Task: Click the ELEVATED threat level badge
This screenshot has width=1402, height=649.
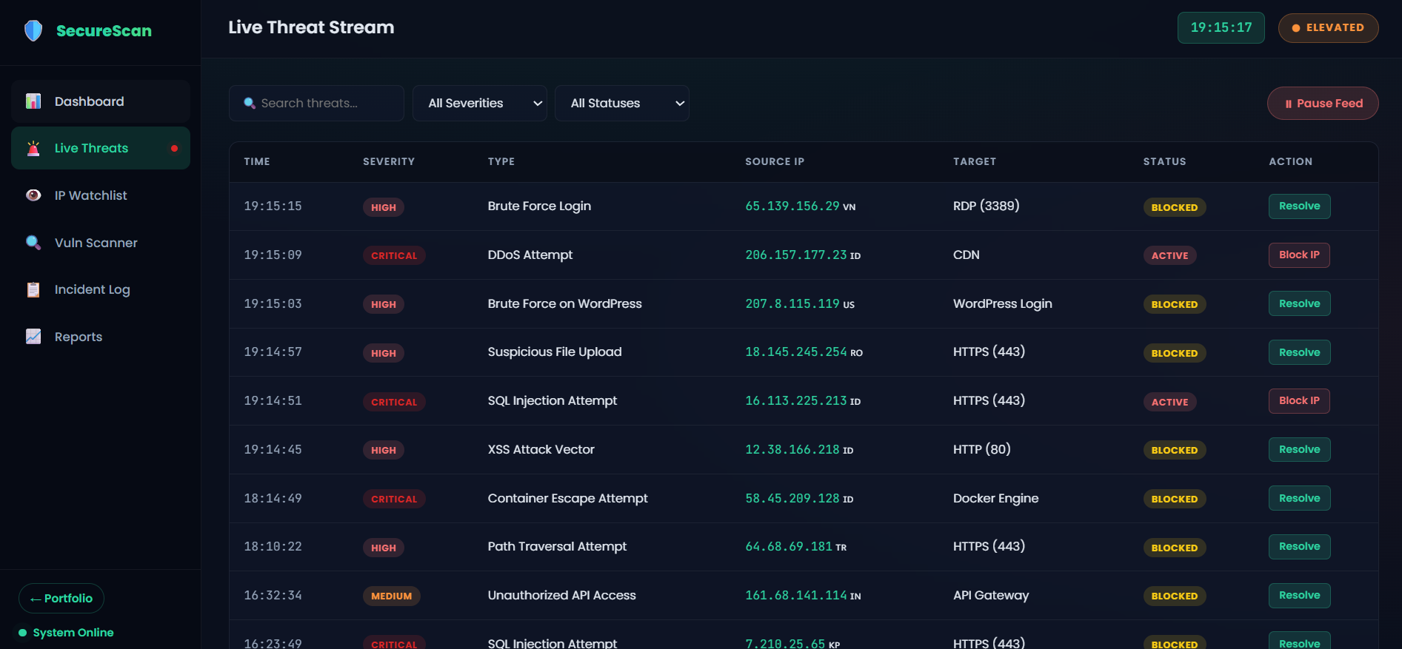Action: click(1328, 28)
